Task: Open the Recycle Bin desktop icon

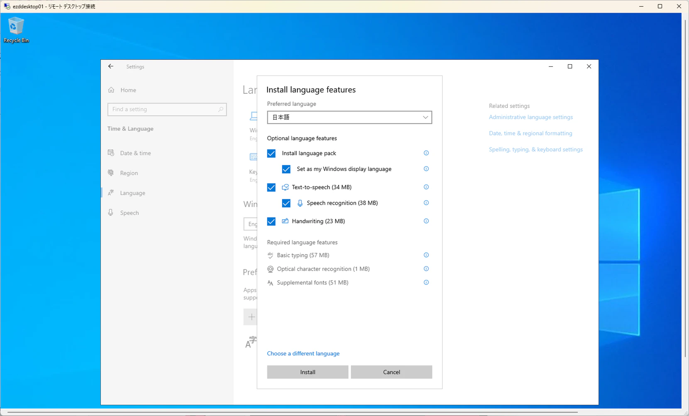Action: pyautogui.click(x=16, y=30)
